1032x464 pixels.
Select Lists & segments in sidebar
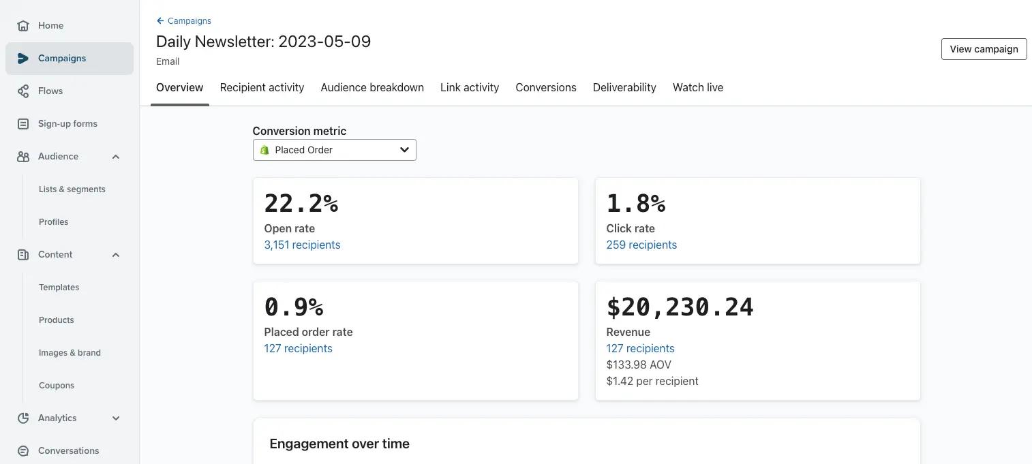[72, 189]
